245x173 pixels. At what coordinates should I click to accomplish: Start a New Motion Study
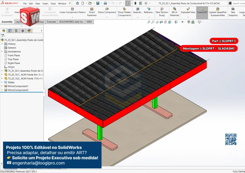click(162, 12)
